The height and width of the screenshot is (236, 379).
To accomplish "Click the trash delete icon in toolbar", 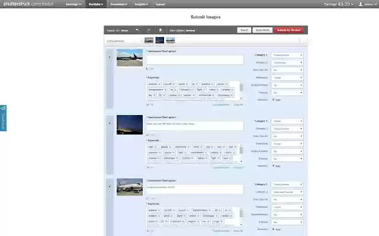I will [x=160, y=30].
